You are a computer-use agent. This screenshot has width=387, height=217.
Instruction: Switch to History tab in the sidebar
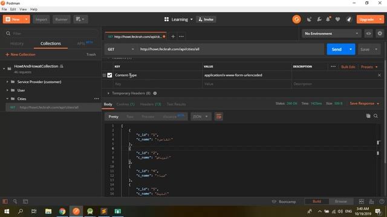pyautogui.click(x=17, y=43)
